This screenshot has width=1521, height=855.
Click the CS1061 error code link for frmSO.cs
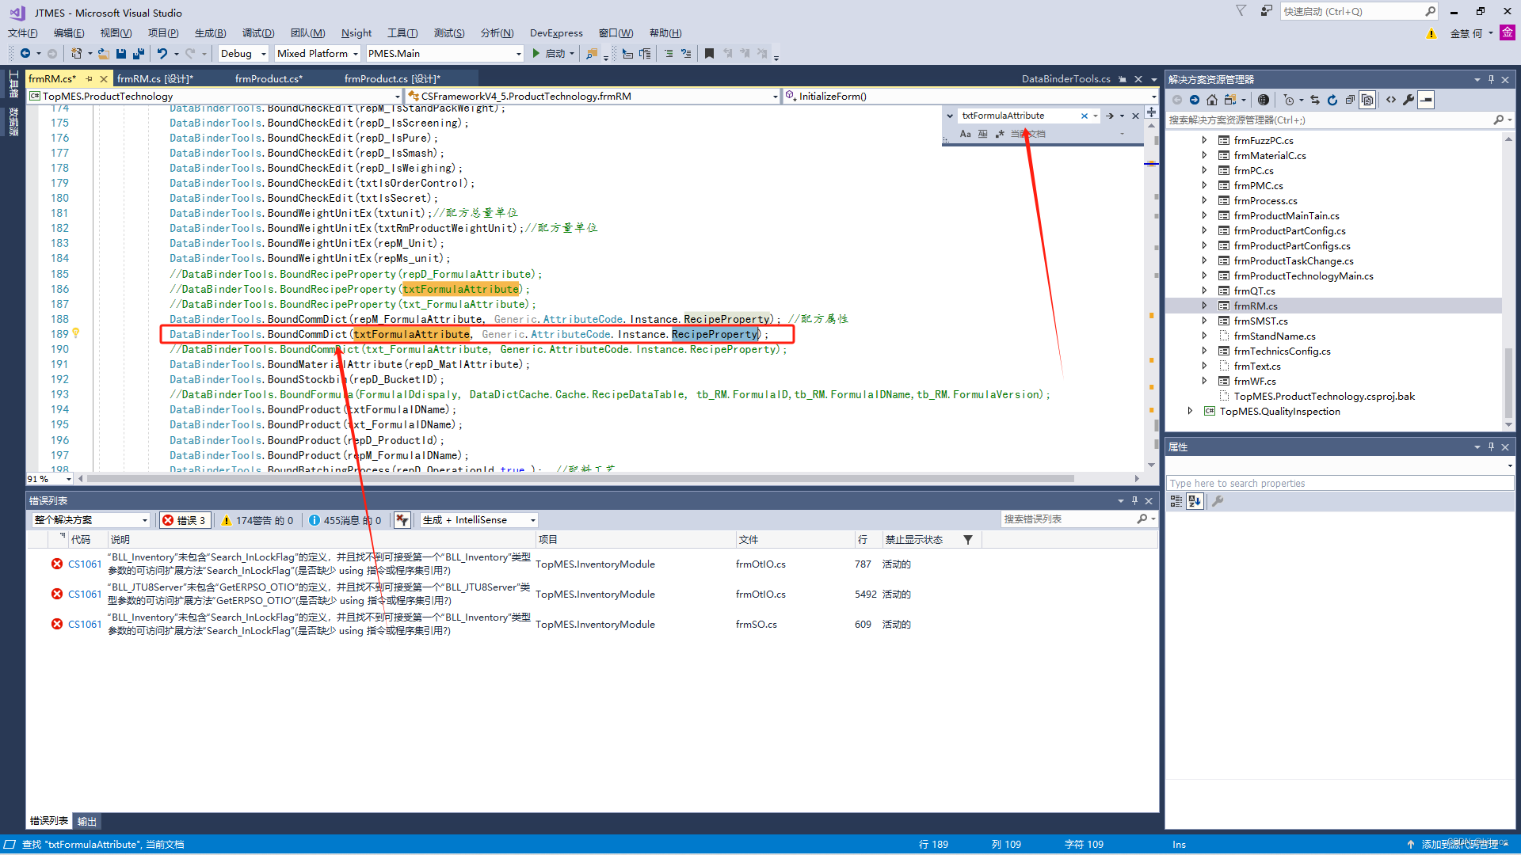point(85,625)
